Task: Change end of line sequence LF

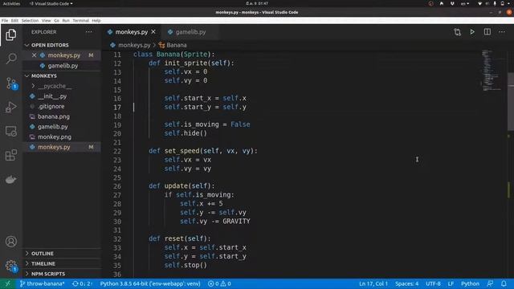Action: click(x=451, y=283)
